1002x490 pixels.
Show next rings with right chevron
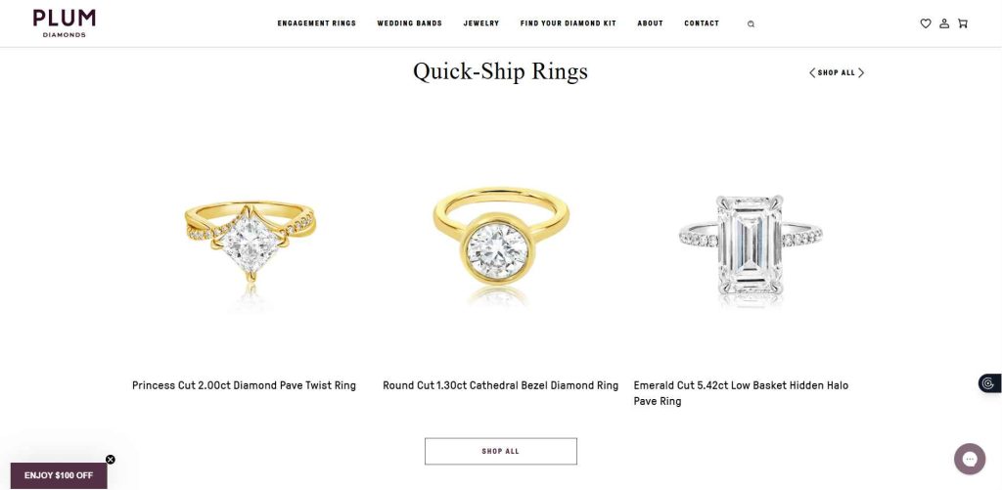click(861, 72)
